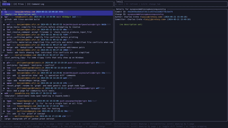The width and height of the screenshot is (228, 128).
Task: Click the working copy @ node marker
Action: point(2,12)
